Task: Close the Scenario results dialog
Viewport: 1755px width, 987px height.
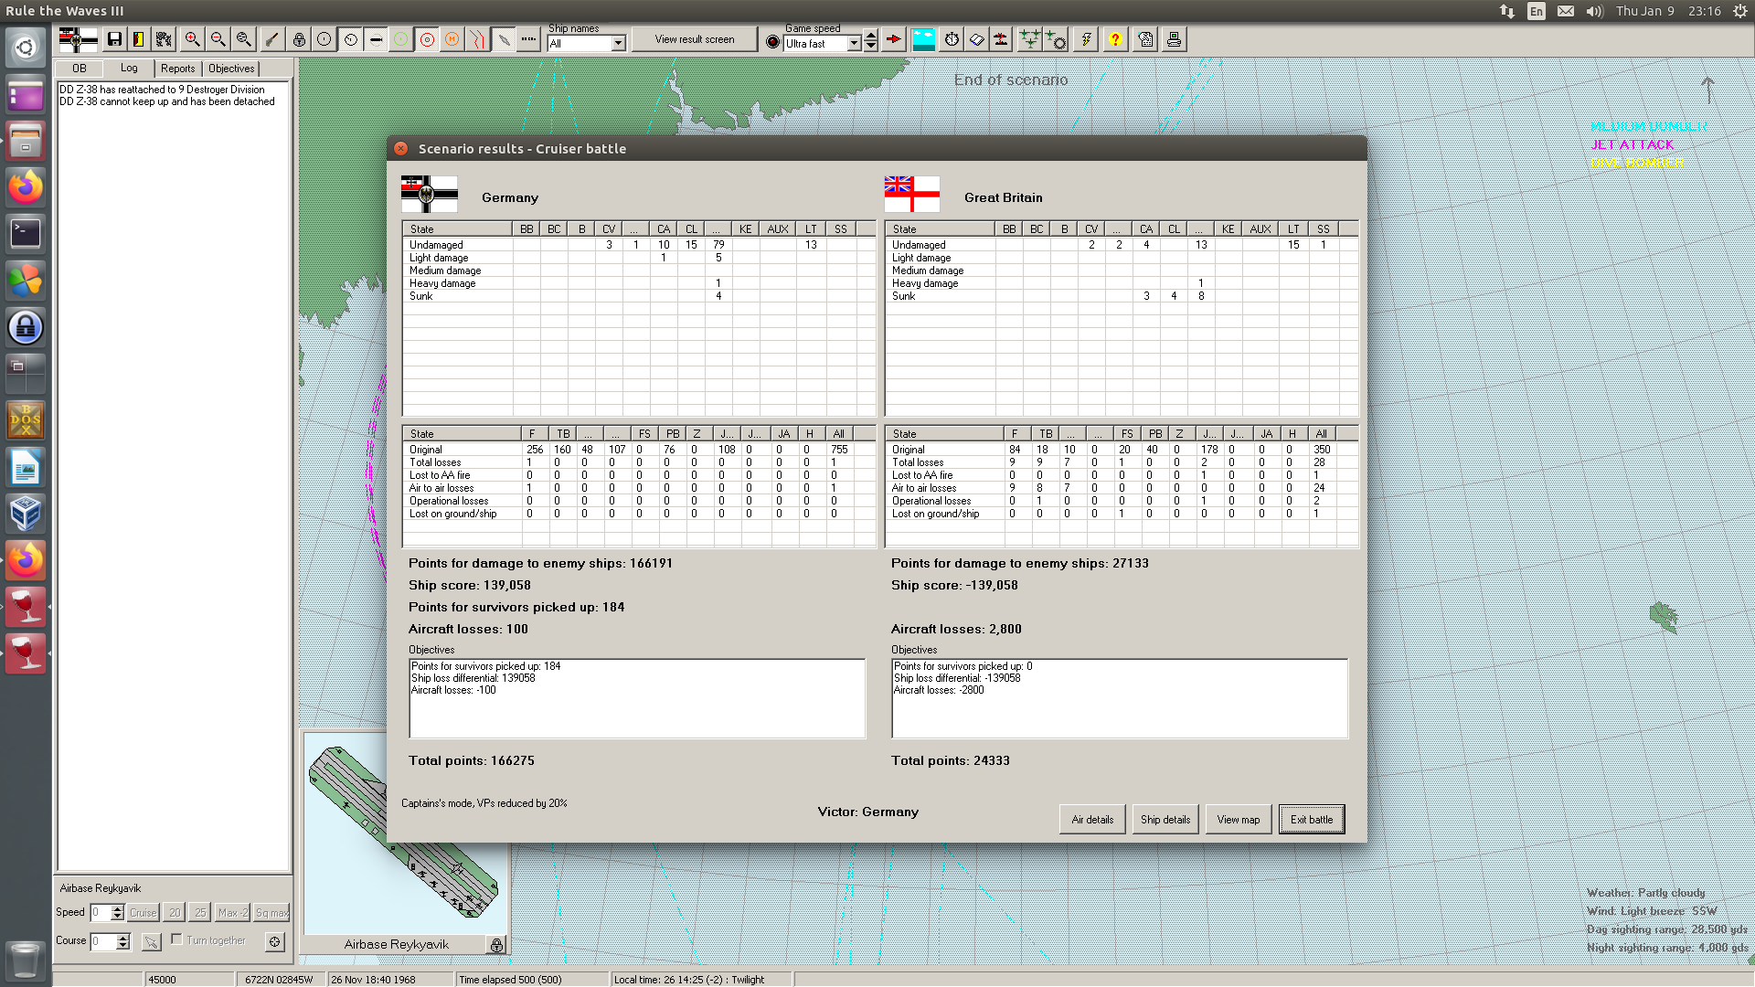Action: [x=400, y=148]
